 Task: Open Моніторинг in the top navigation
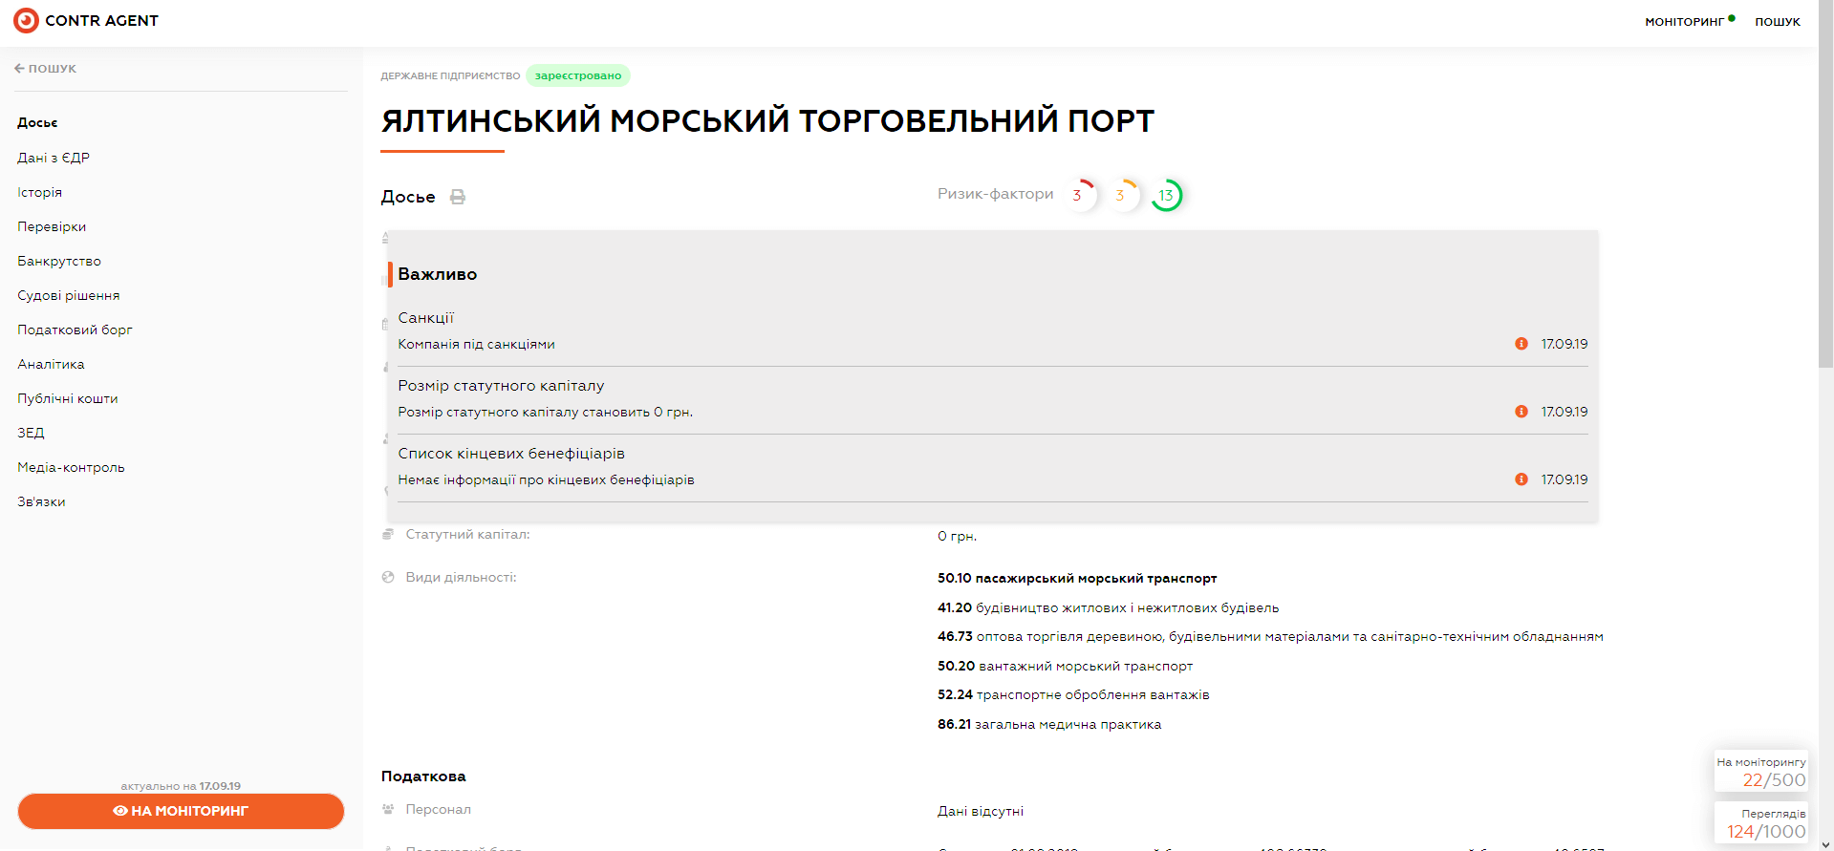coord(1684,22)
